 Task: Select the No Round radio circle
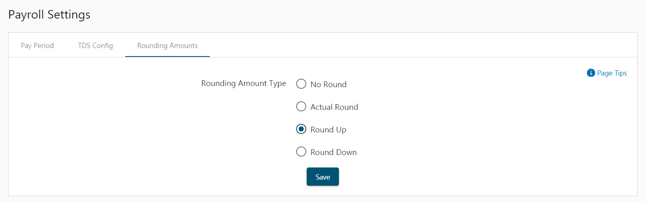[301, 84]
